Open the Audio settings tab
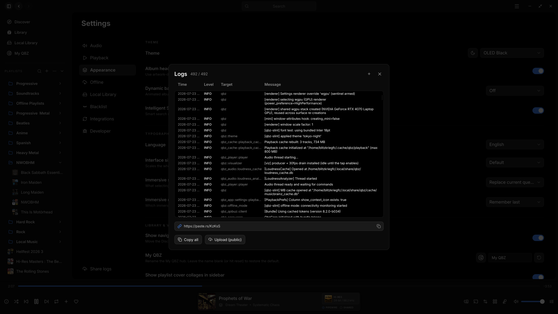 tap(108, 46)
